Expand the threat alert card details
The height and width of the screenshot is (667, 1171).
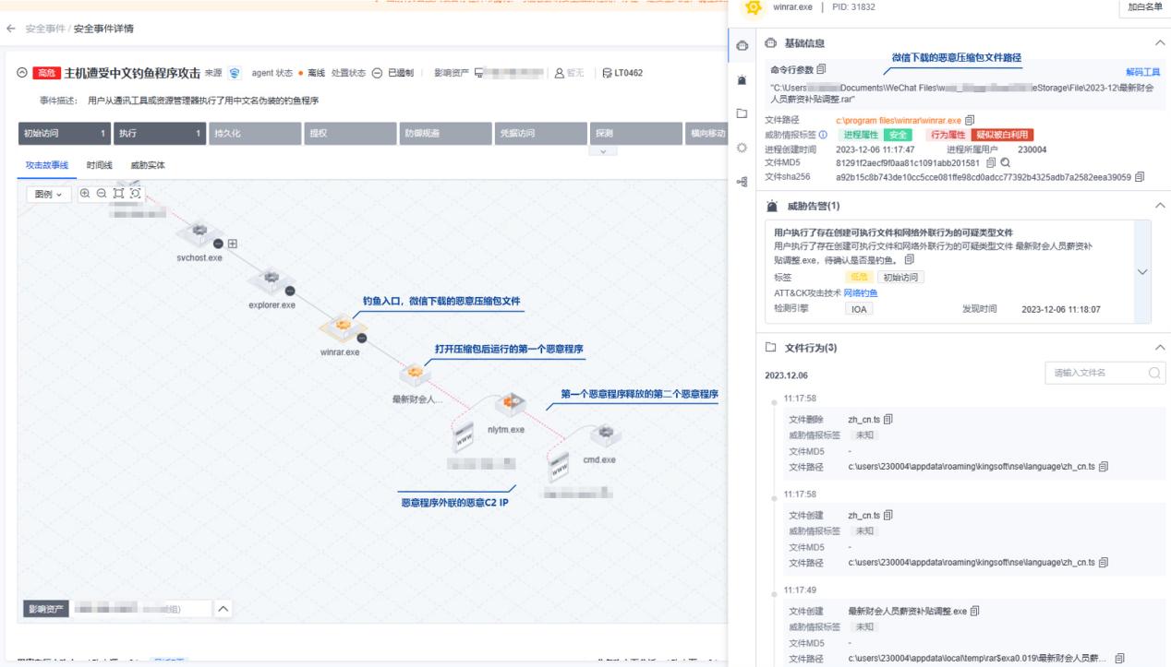[1143, 272]
